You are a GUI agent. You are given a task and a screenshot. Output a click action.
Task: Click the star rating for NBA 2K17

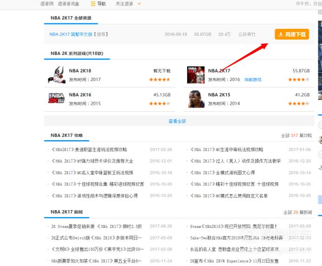click(299, 80)
